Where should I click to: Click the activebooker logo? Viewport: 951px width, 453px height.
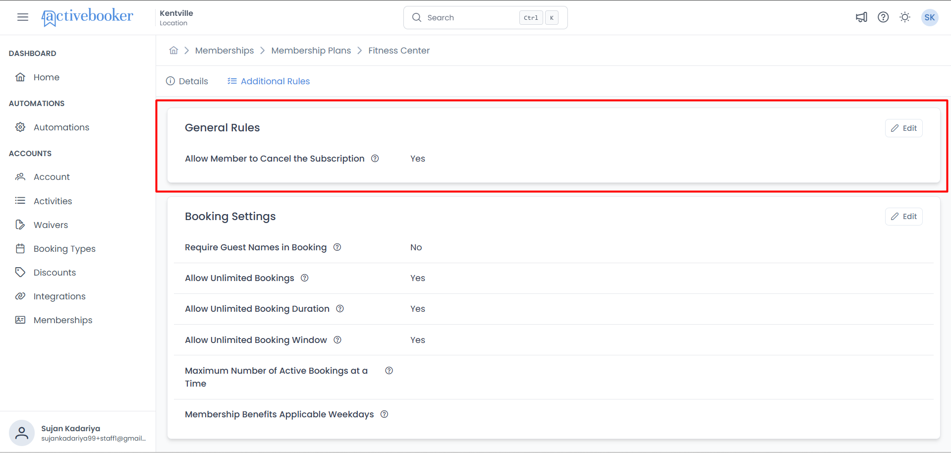pyautogui.click(x=87, y=17)
